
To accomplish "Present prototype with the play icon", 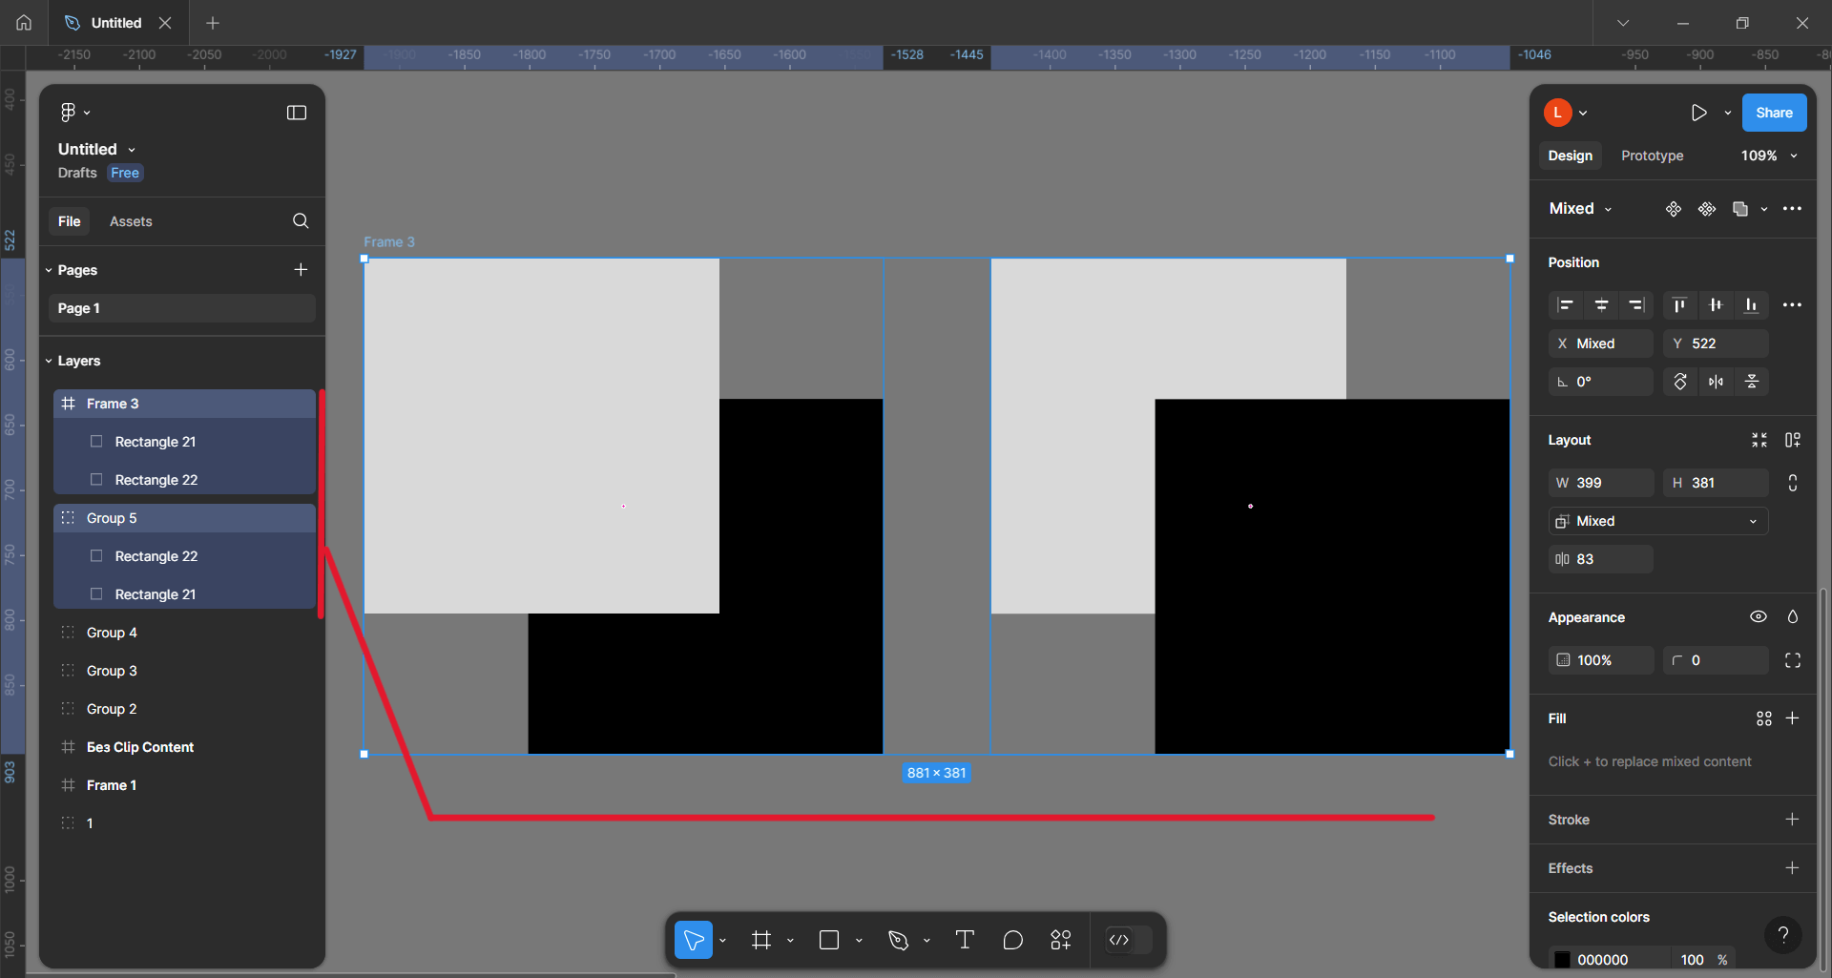I will click(1698, 113).
